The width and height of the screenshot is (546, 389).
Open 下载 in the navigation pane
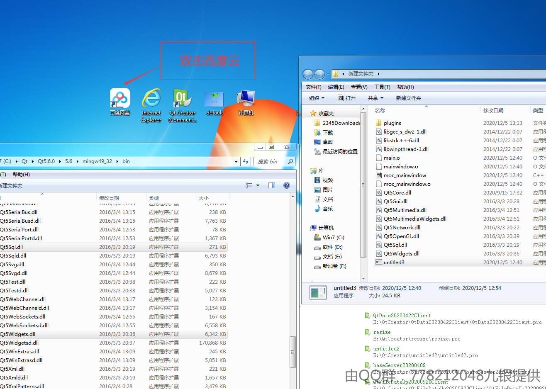(324, 132)
